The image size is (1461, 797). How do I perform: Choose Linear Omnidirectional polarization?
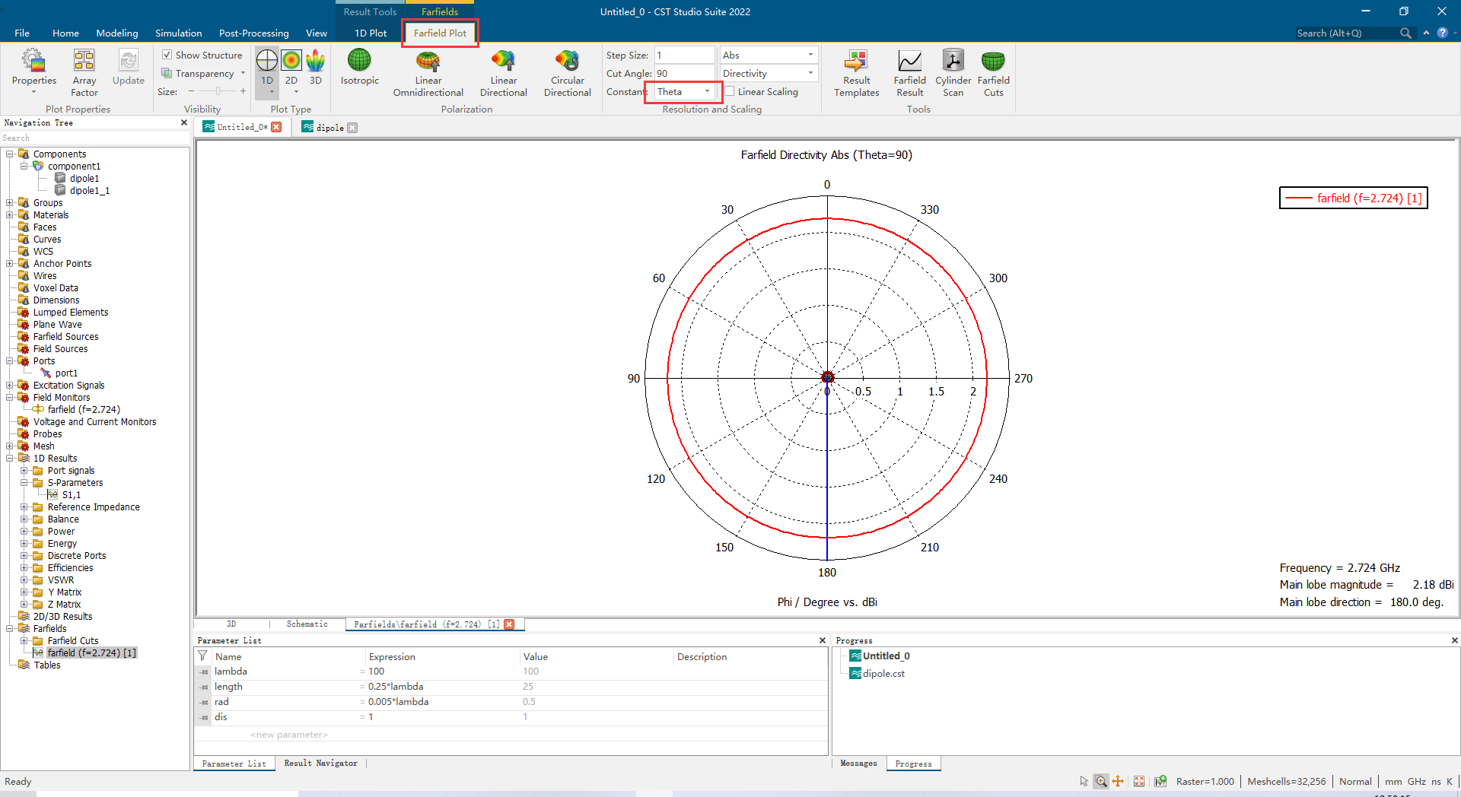(428, 60)
